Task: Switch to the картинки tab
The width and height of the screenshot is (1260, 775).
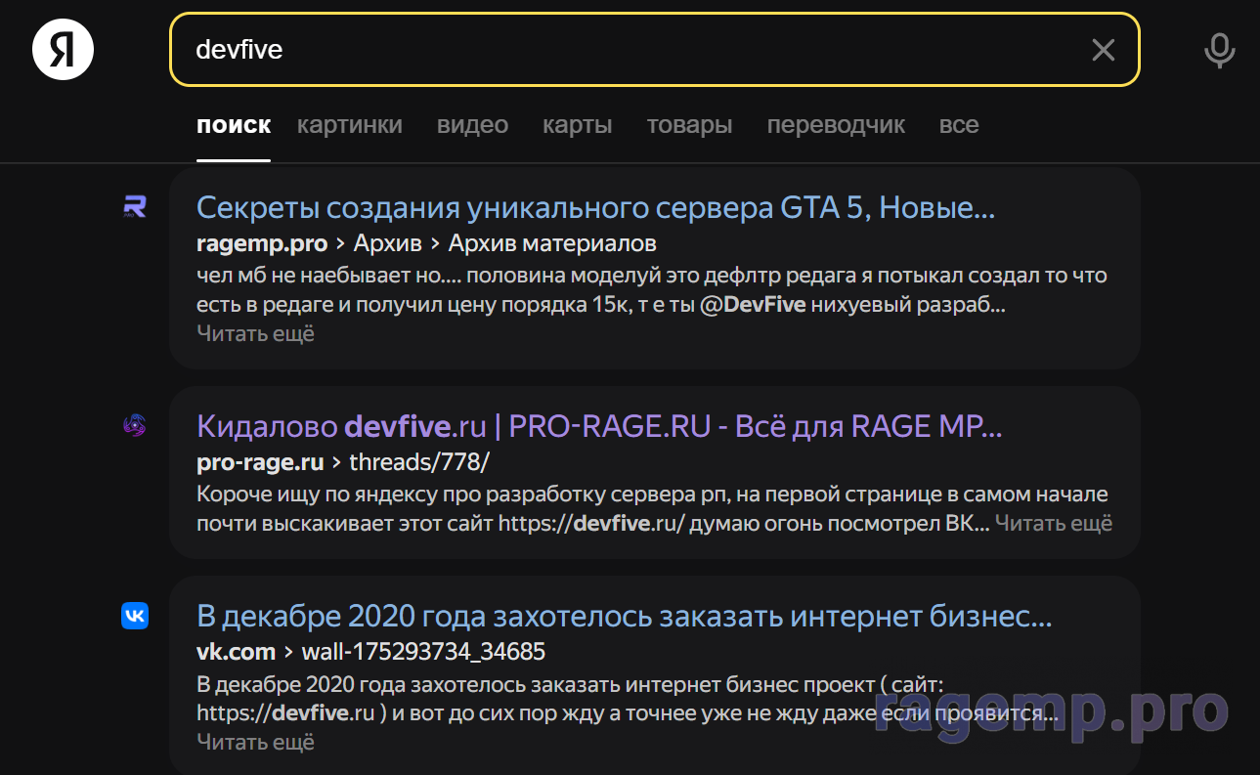Action: 350,125
